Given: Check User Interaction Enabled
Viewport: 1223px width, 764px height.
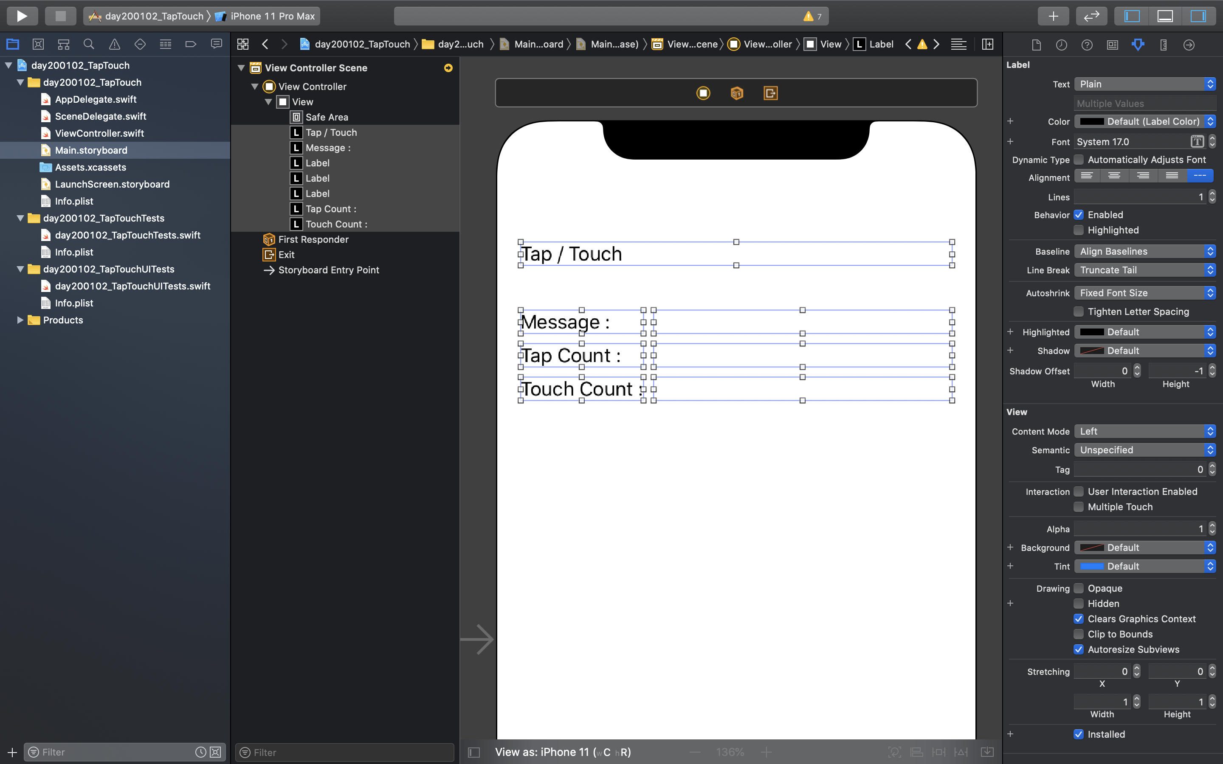Looking at the screenshot, I should tap(1079, 492).
